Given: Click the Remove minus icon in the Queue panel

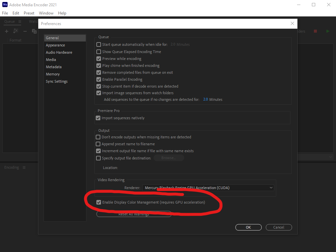Looking at the screenshot, I should coord(25,31).
